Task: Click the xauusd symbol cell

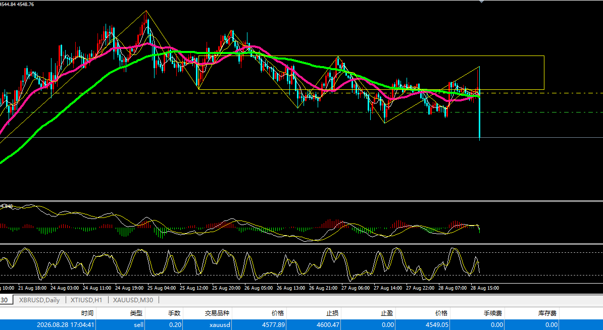Action: (x=219, y=325)
